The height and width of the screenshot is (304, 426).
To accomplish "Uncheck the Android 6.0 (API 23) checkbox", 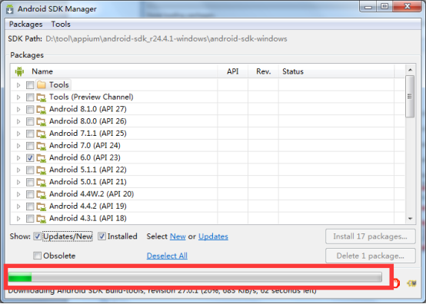I will (30, 158).
